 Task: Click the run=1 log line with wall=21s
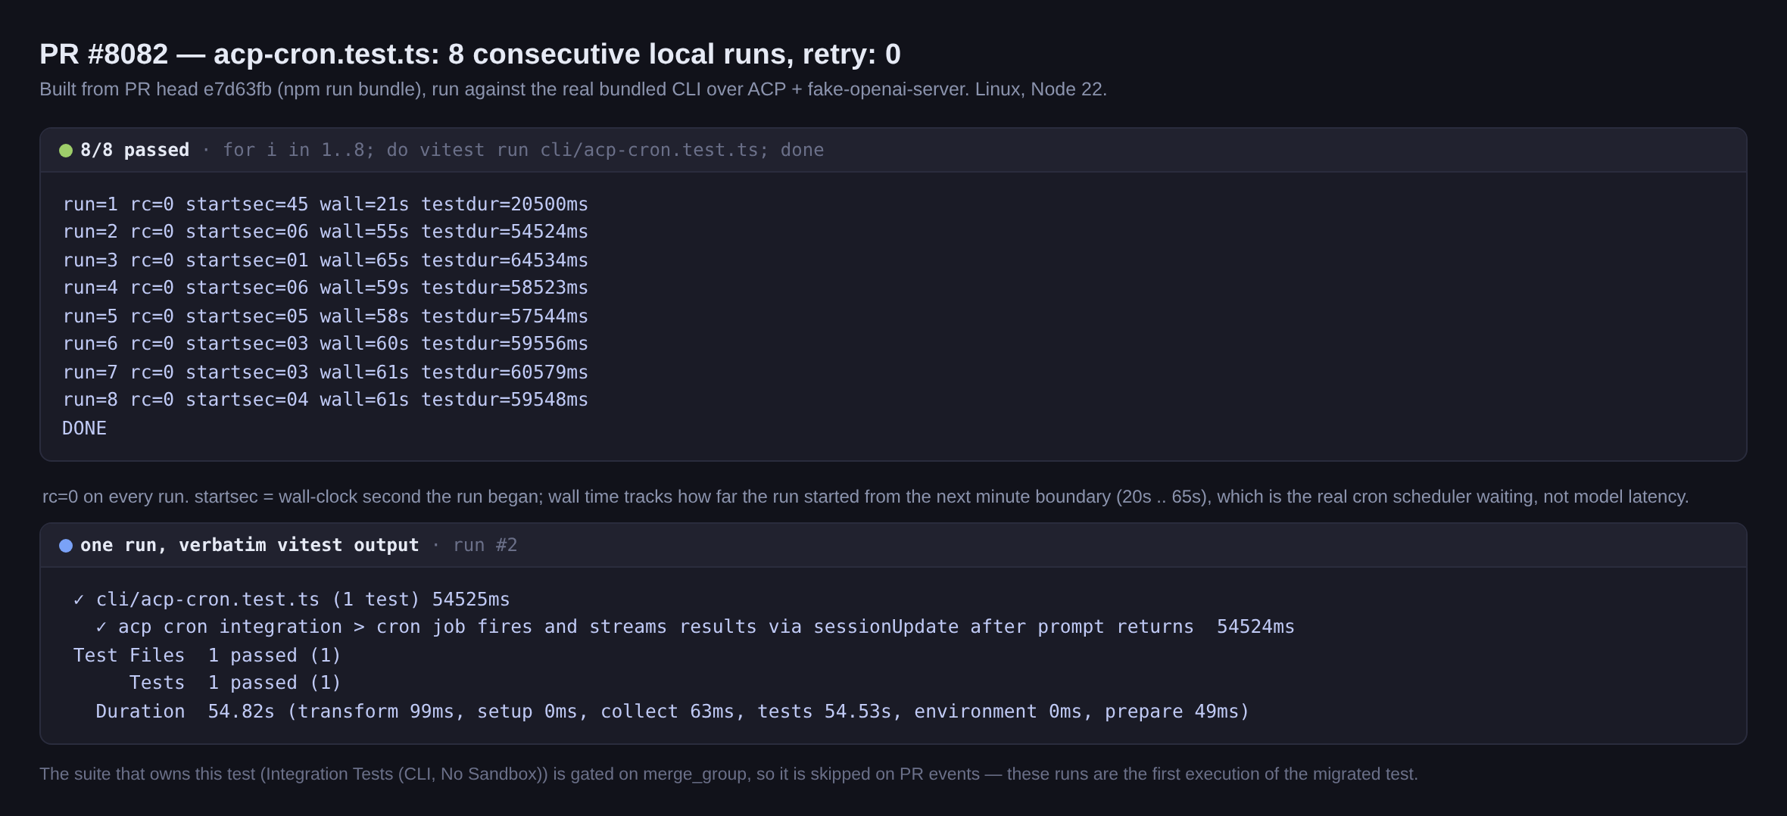(x=326, y=204)
